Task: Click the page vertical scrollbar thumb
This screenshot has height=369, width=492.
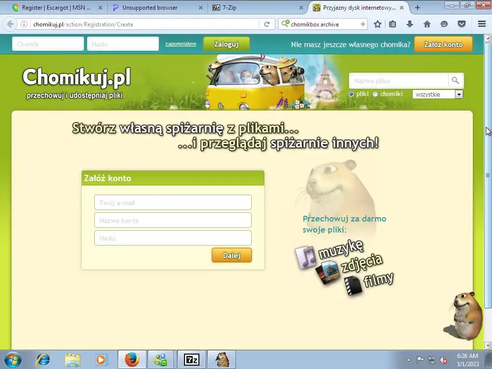Action: [x=488, y=175]
